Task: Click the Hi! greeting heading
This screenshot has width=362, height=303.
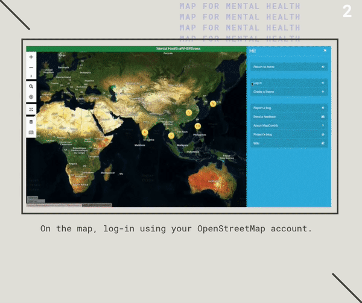Action: click(253, 51)
